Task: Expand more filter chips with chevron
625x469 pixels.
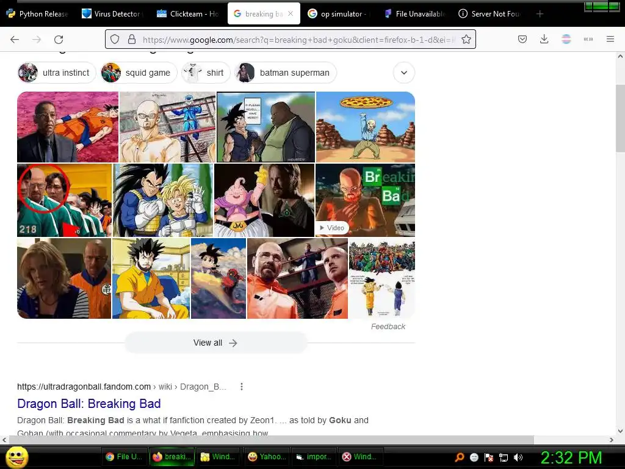Action: coord(404,73)
